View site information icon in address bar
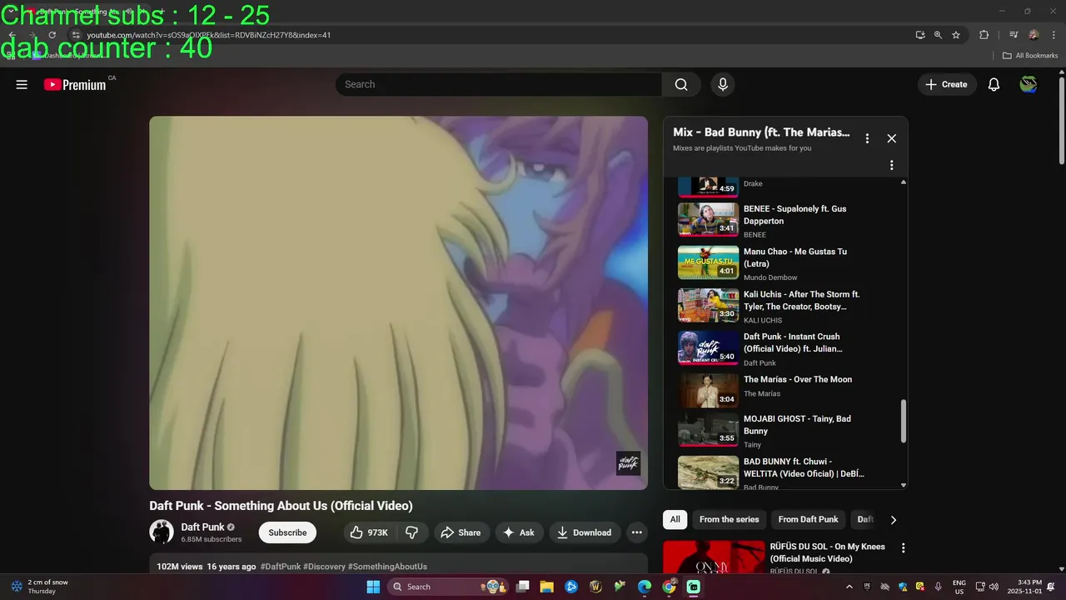 click(x=75, y=35)
